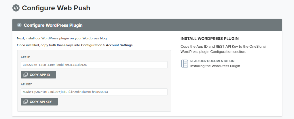Open Installing the WordPress Plugin guide
The height and width of the screenshot is (119, 294).
[215, 66]
